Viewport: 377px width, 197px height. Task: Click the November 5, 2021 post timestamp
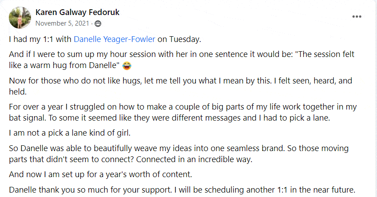tap(64, 23)
